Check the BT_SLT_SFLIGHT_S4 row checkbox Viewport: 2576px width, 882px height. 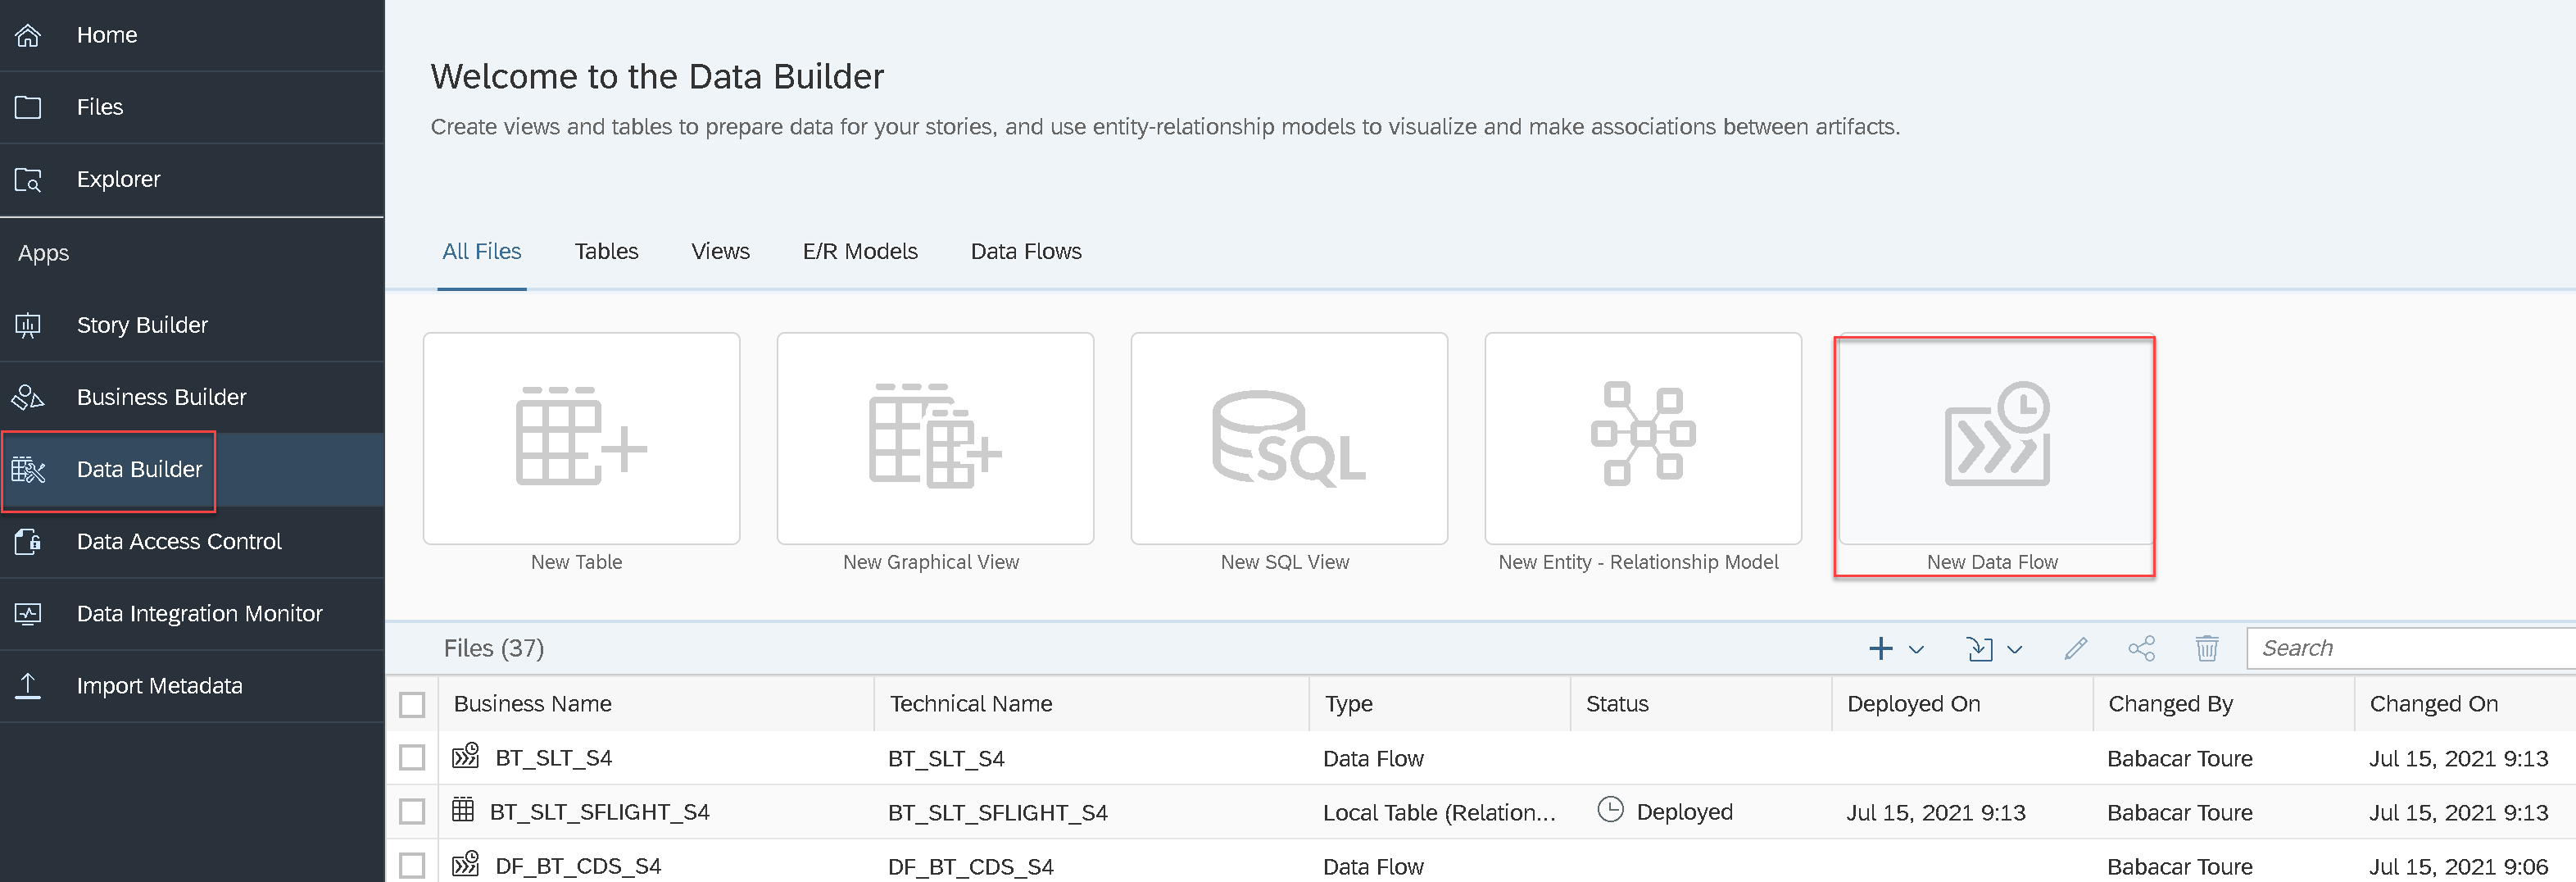tap(412, 811)
